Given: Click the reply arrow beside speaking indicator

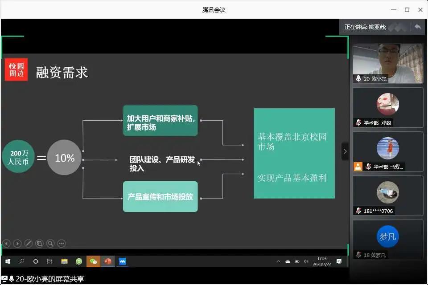Looking at the screenshot, I should click(417, 27).
